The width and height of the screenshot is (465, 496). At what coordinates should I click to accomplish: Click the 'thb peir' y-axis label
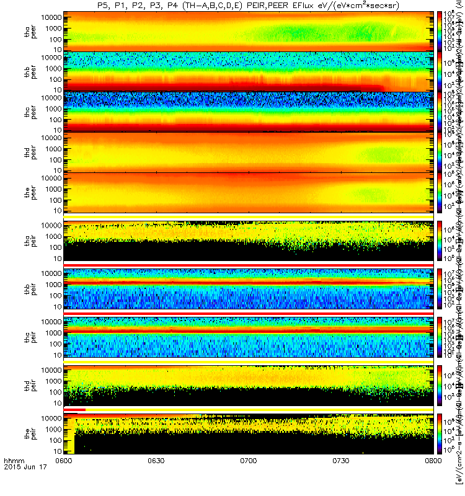30,289
